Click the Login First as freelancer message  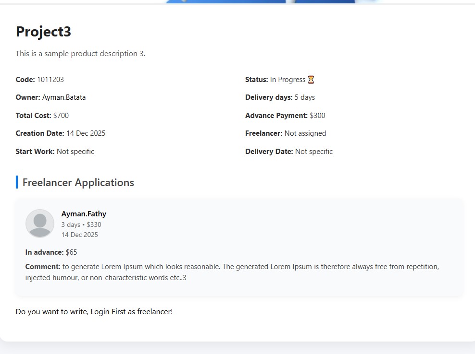(94, 312)
